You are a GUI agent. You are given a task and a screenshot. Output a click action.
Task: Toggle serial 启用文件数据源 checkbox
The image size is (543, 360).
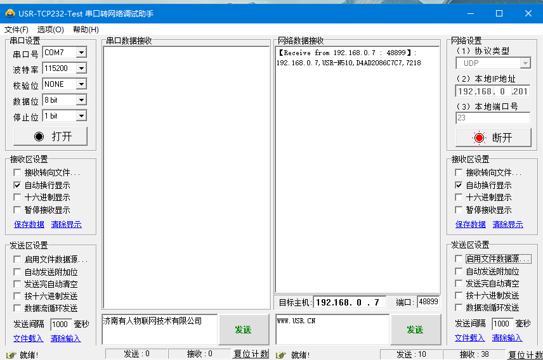coord(17,259)
